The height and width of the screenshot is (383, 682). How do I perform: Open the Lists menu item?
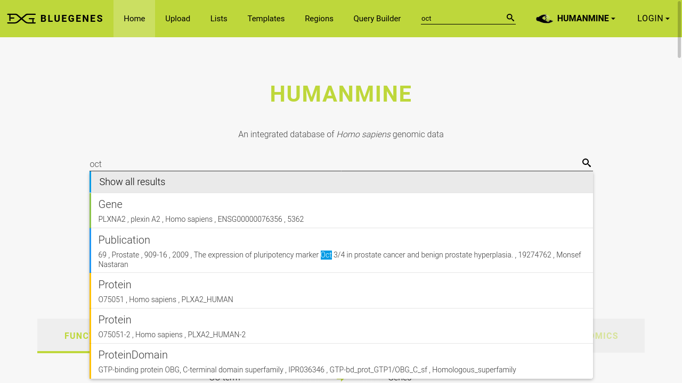tap(218, 19)
